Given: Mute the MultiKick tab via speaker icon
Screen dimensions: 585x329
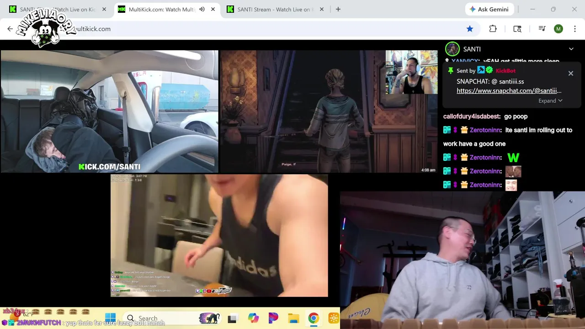Looking at the screenshot, I should tap(202, 9).
